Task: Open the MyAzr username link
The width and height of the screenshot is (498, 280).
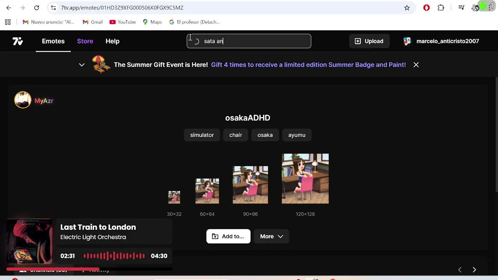Action: [44, 101]
